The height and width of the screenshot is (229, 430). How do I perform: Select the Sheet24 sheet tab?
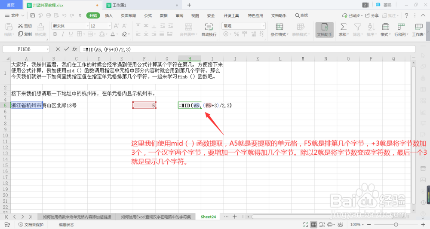pos(208,217)
